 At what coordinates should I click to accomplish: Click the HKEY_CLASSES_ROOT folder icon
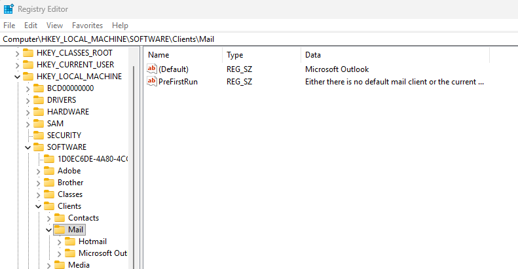[28, 53]
